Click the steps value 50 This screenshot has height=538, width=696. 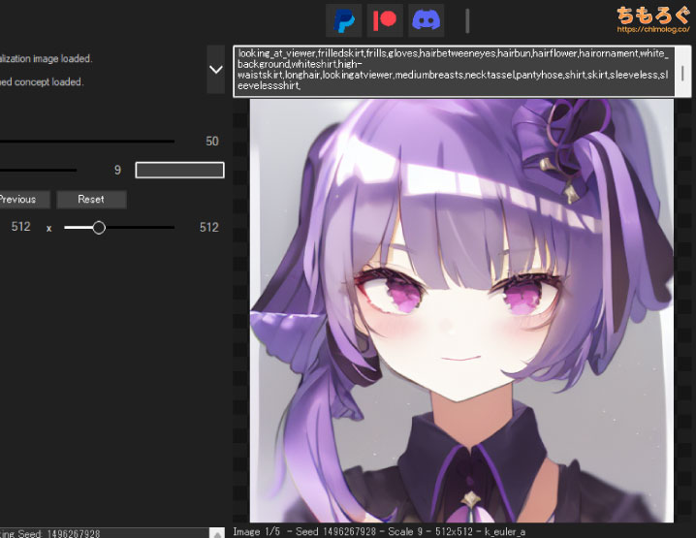(212, 142)
